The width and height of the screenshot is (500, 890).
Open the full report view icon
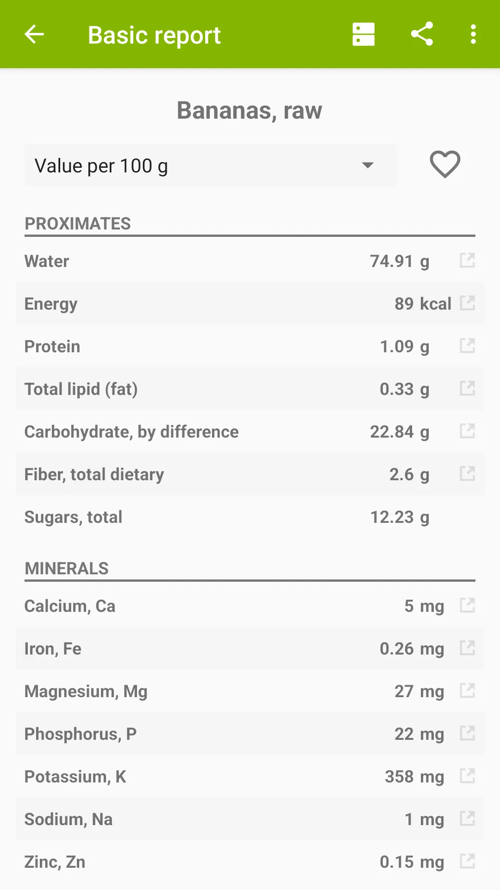point(363,34)
